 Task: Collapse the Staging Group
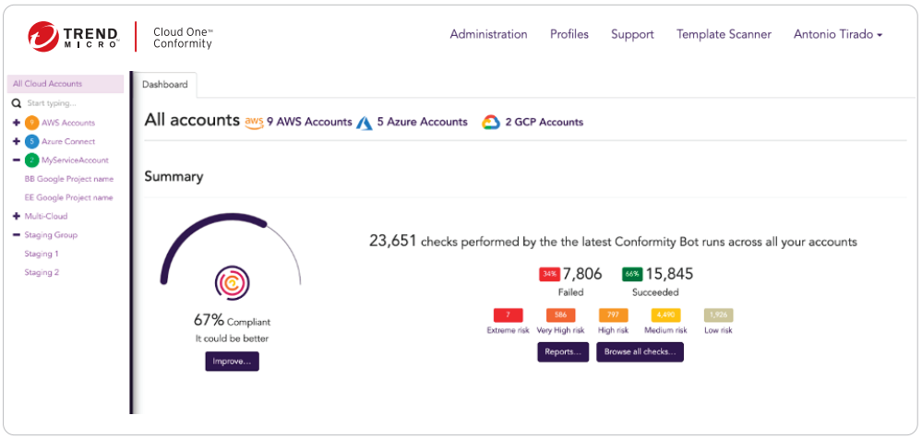(17, 235)
